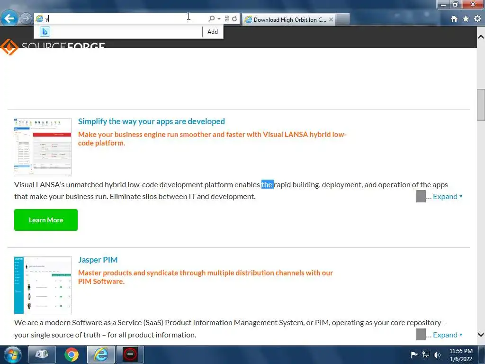Open the red circle app in taskbar
Screen dimensions: 485x364
click(130, 355)
